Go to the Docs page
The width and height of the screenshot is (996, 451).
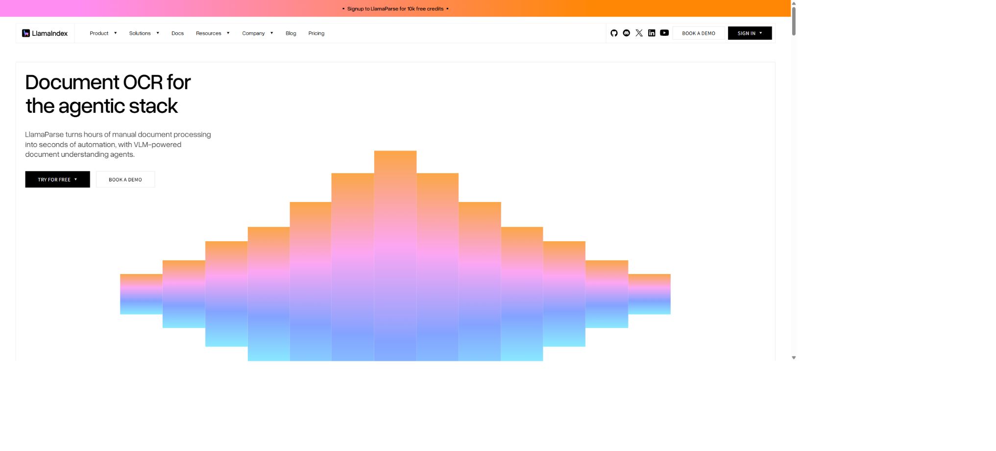point(177,33)
